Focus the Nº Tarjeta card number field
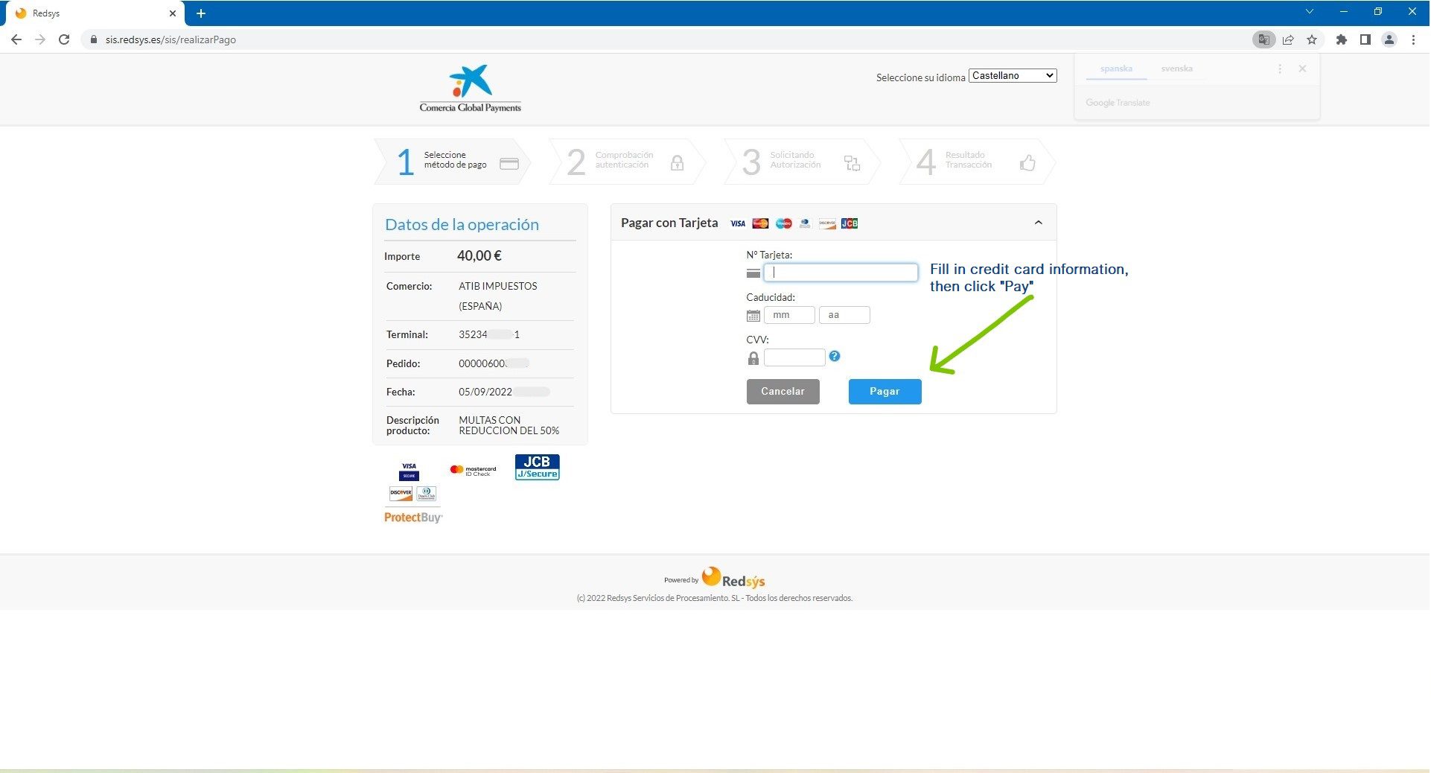This screenshot has height=773, width=1431. (x=841, y=273)
